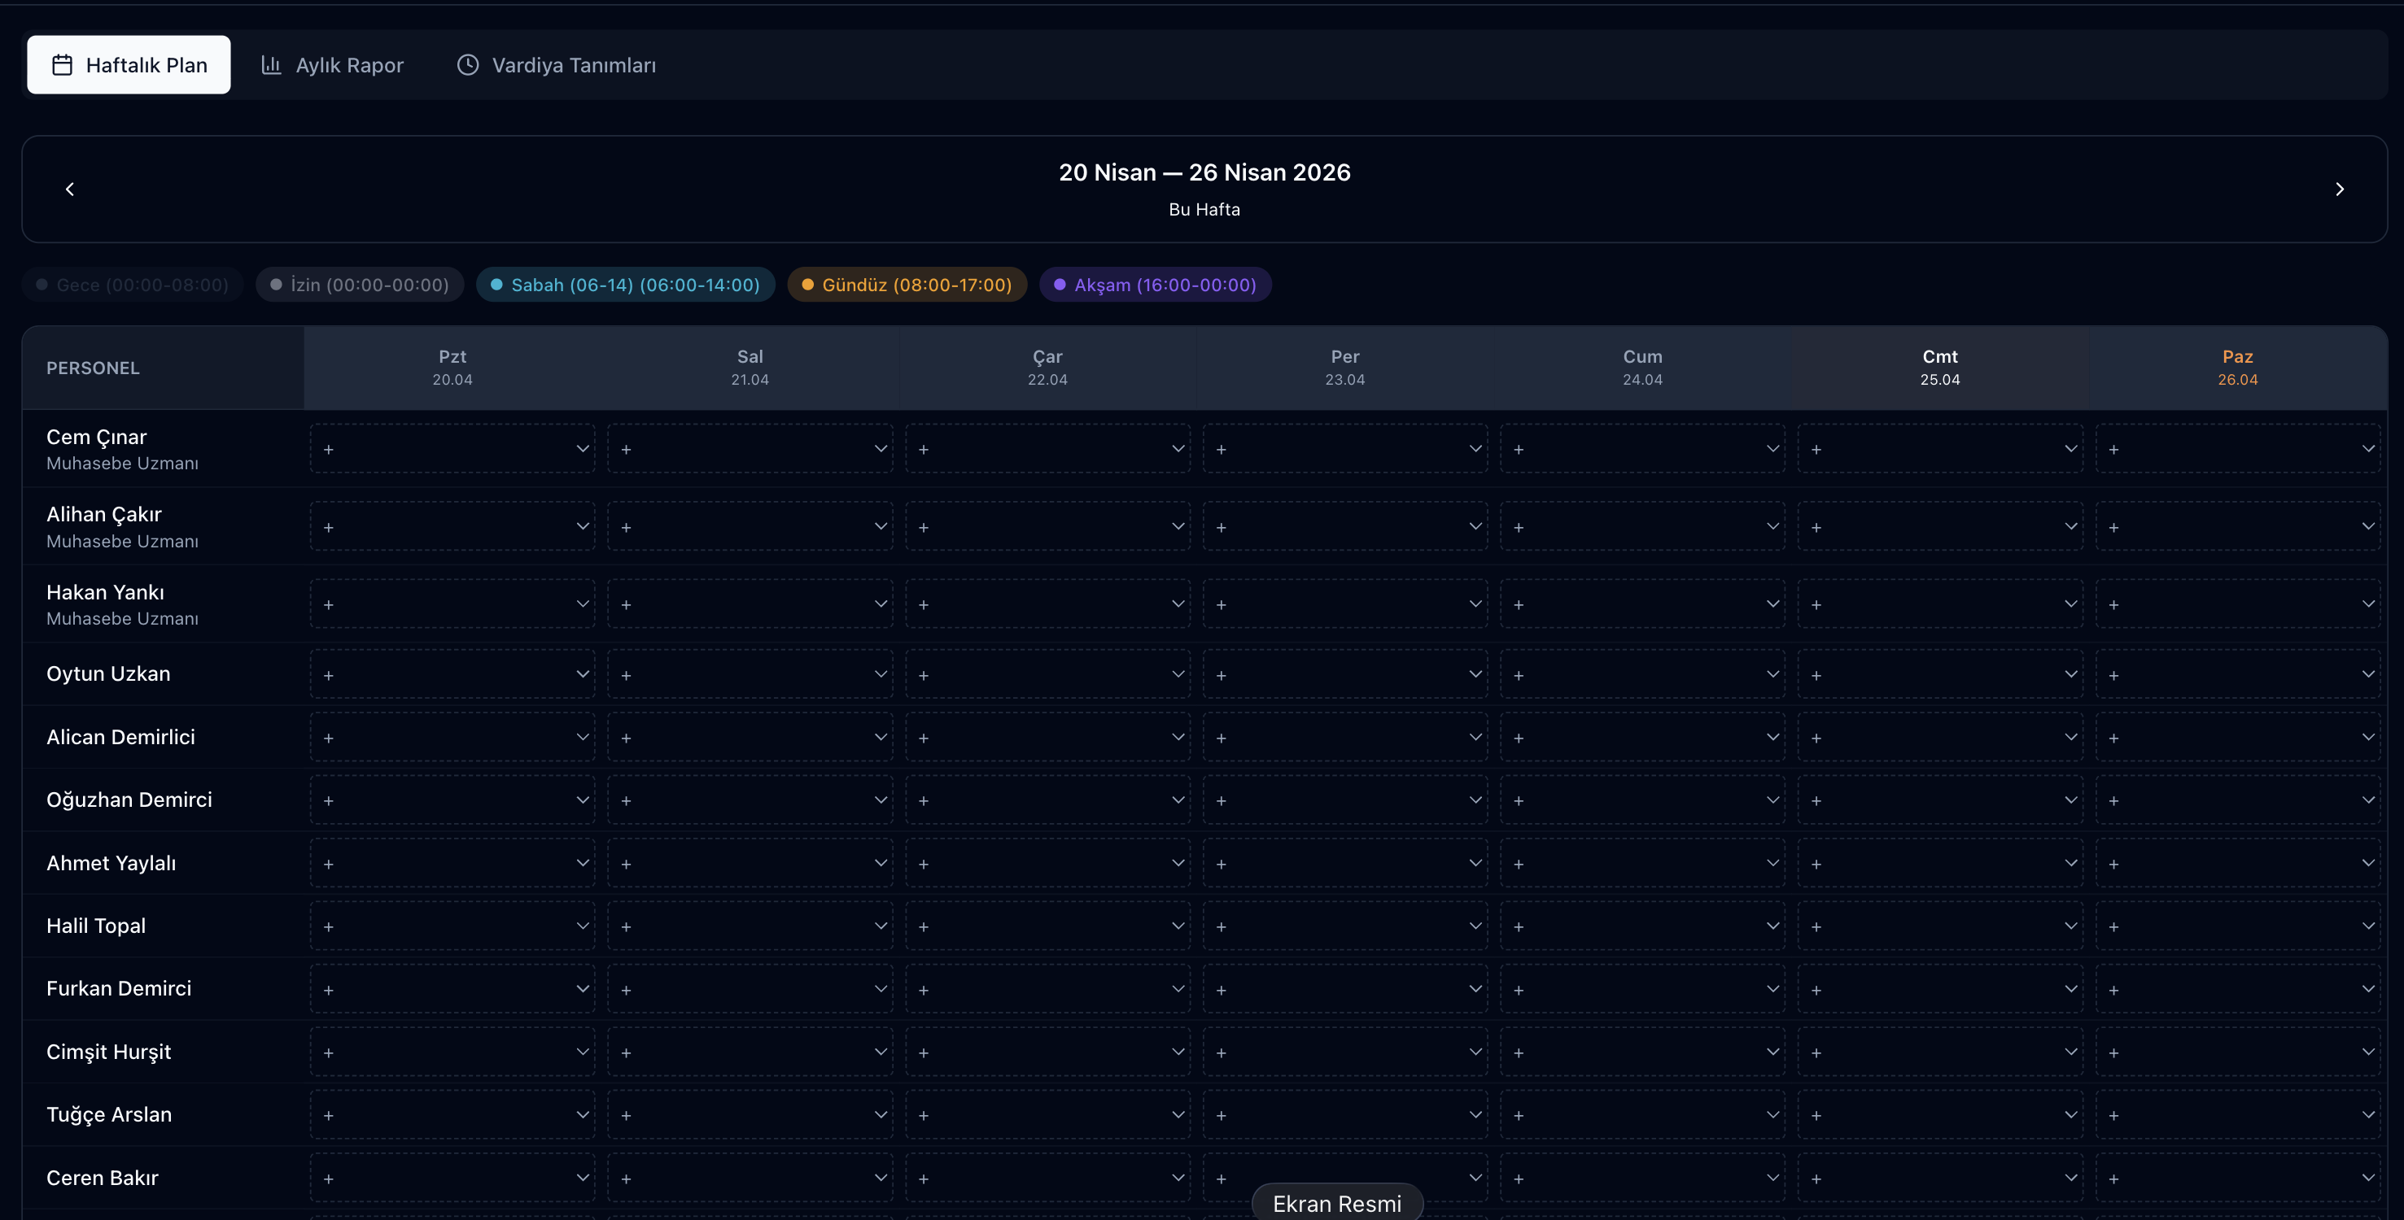Select the Halil Topal personnel name
This screenshot has height=1220, width=2404.
click(96, 926)
